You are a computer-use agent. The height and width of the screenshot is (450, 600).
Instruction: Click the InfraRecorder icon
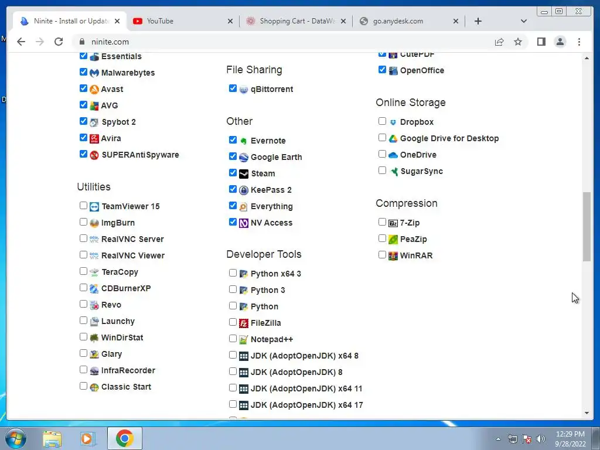point(94,371)
